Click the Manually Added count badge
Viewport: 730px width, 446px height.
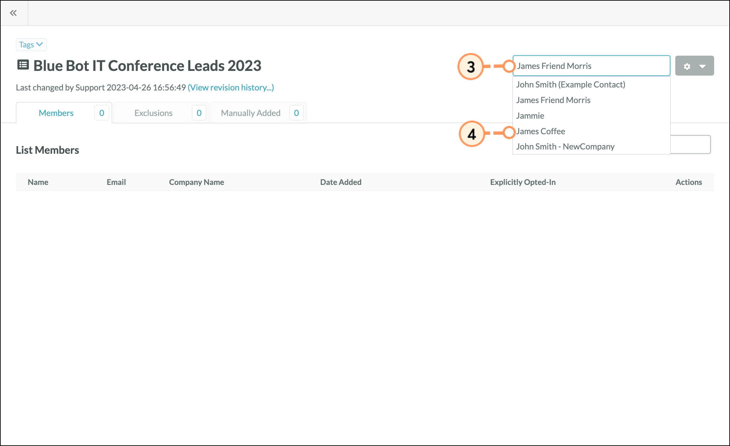[296, 113]
